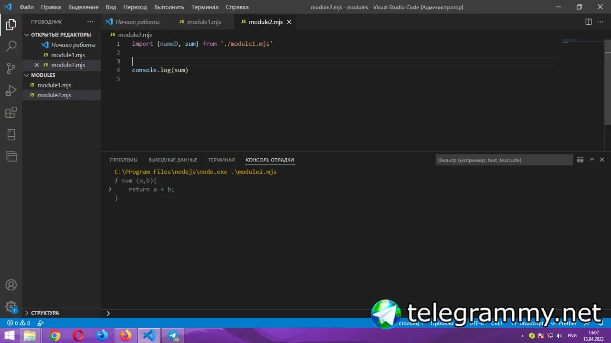611x343 pixels.
Task: Open the editor's more actions menu
Action: point(601,22)
